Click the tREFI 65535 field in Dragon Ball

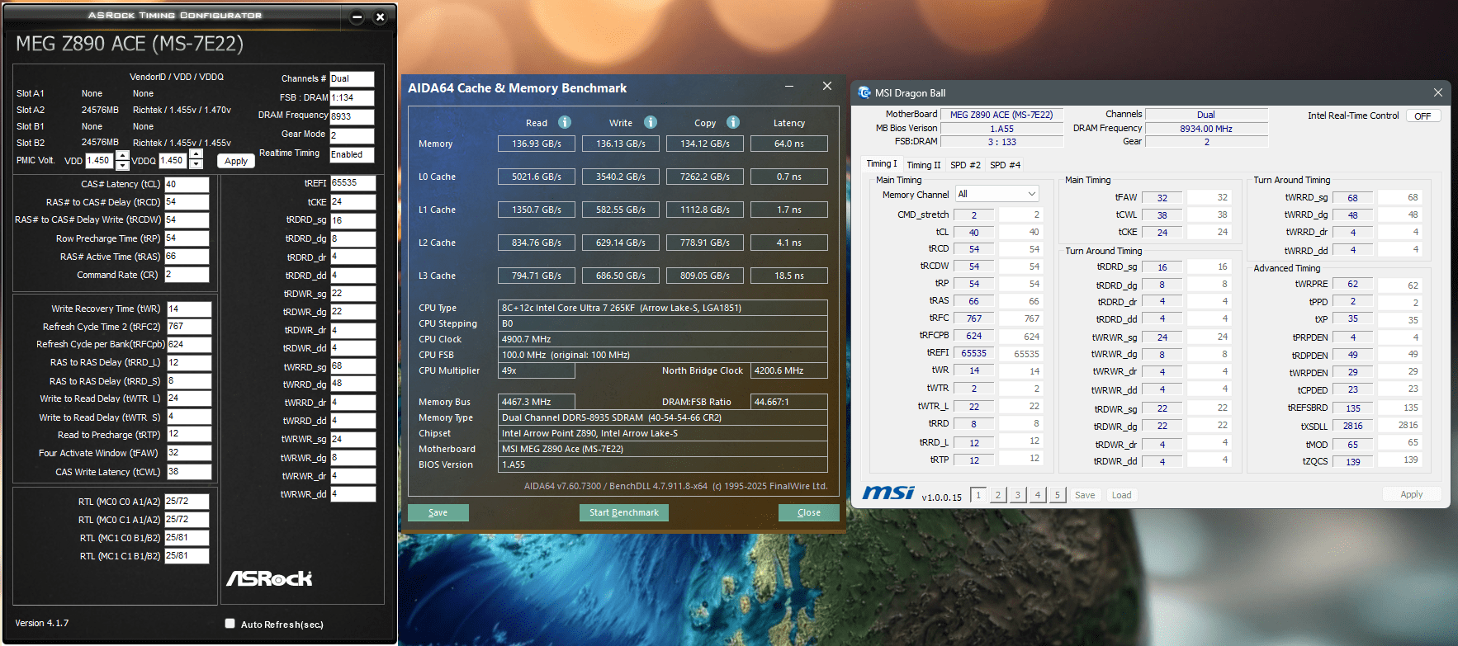pos(974,353)
